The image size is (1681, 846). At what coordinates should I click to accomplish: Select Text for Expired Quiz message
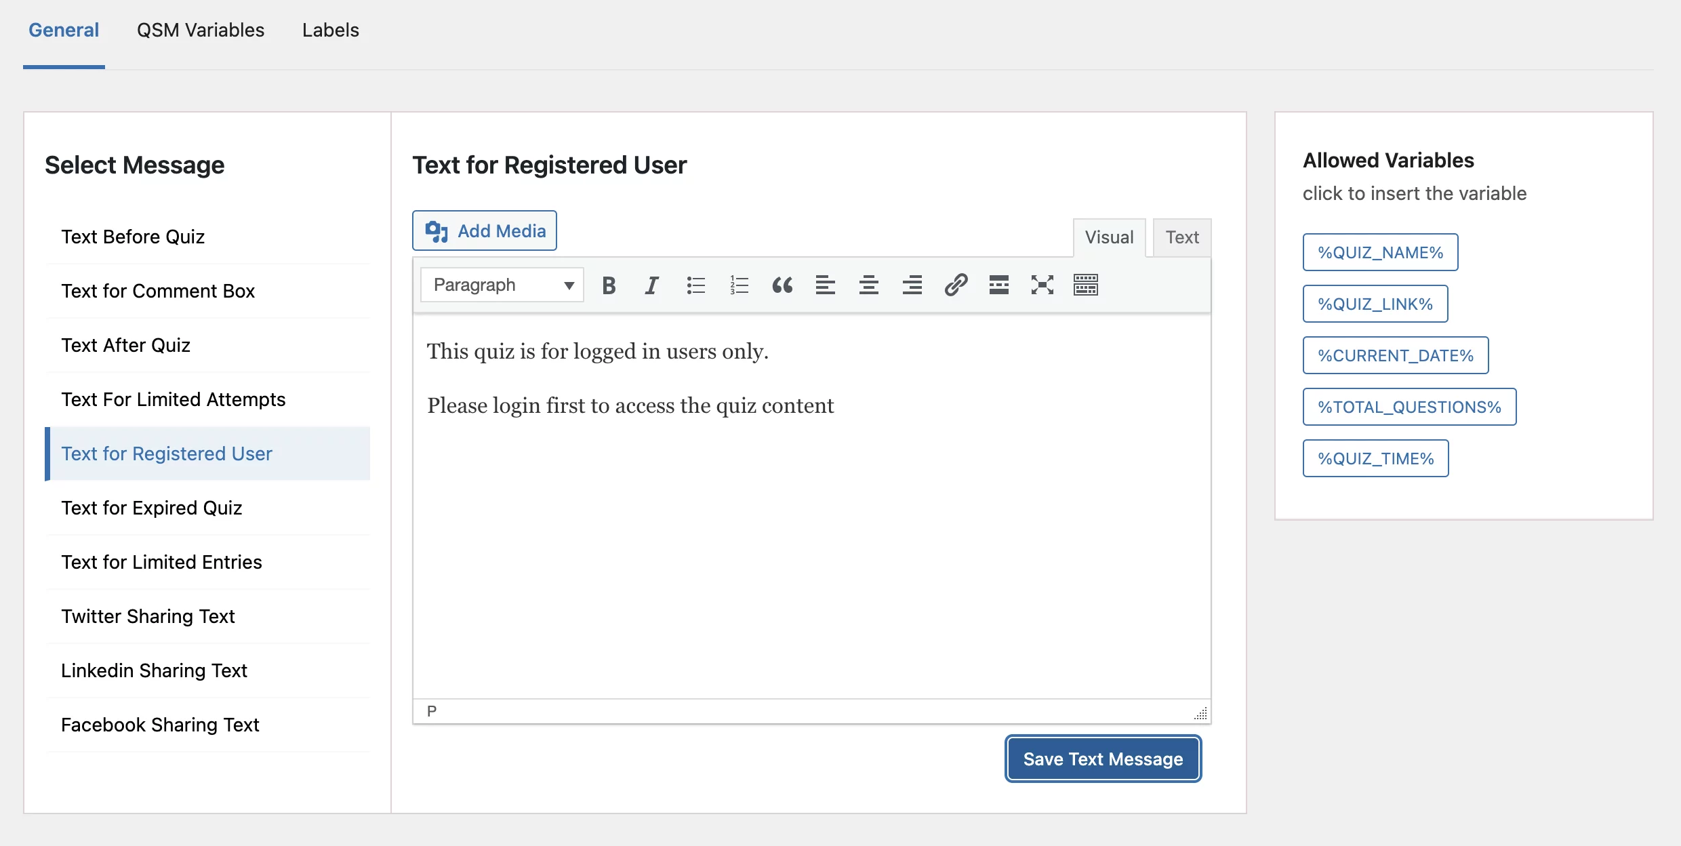point(152,508)
